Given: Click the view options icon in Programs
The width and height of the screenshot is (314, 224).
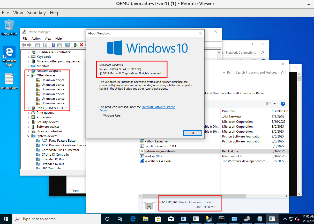Looking at the screenshot, I should click(268, 104).
